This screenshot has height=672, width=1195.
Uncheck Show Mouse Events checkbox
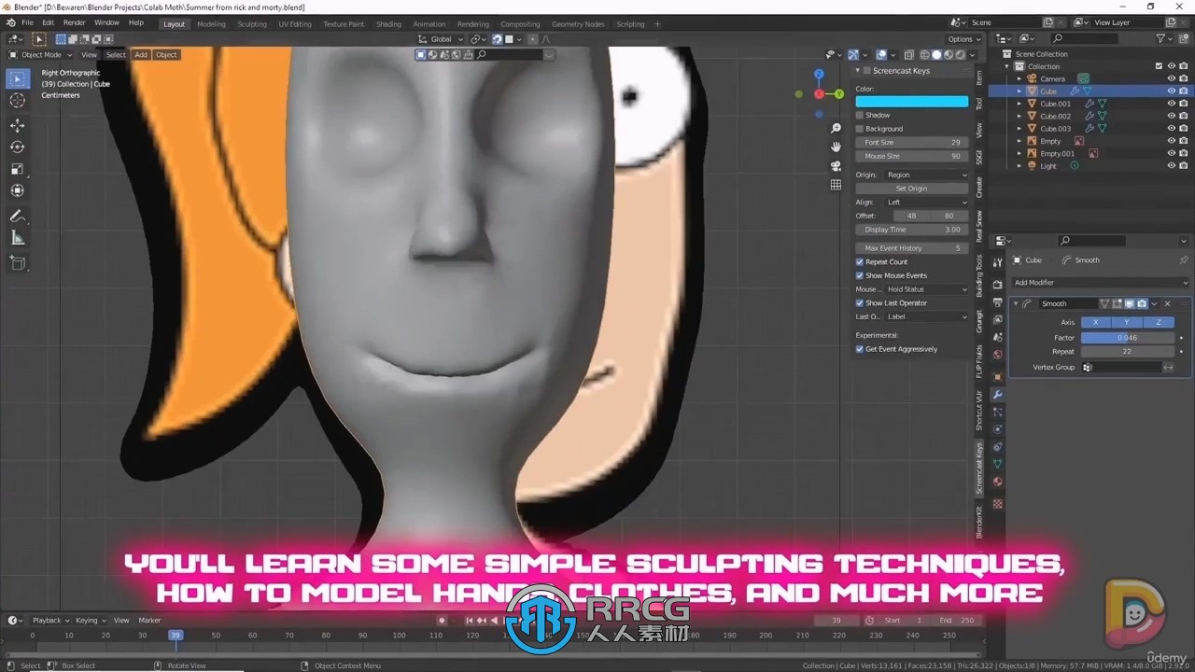pos(860,275)
